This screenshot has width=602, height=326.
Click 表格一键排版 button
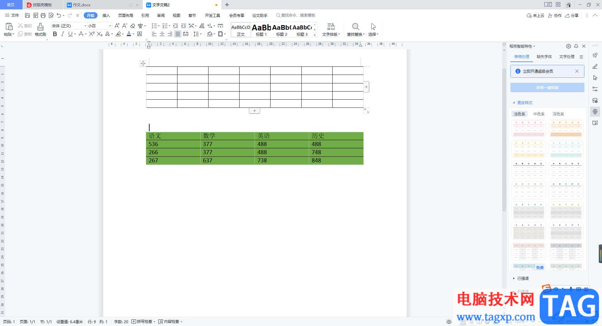(547, 87)
